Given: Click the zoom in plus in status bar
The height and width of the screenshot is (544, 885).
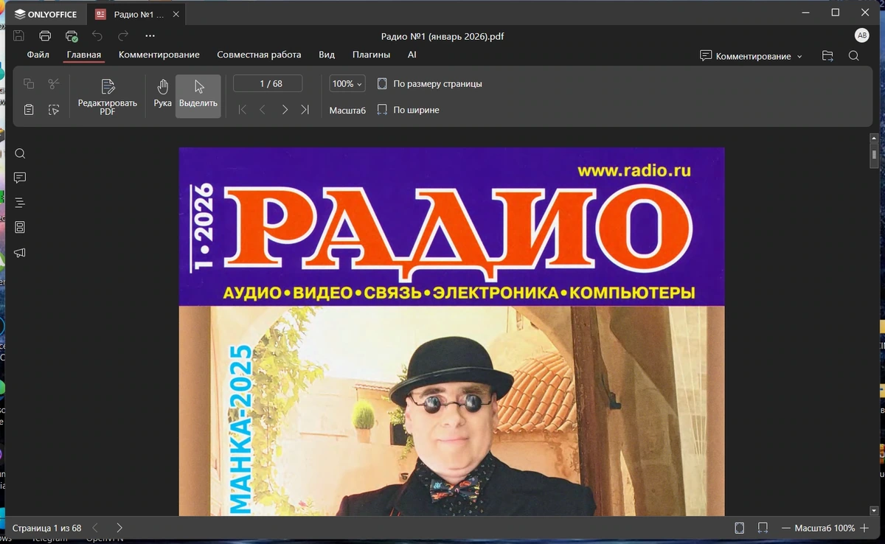Looking at the screenshot, I should 864,528.
